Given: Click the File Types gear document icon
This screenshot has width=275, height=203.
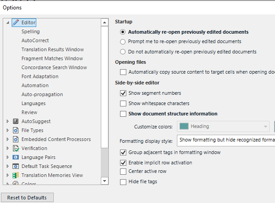Looking at the screenshot, I should (16, 130).
